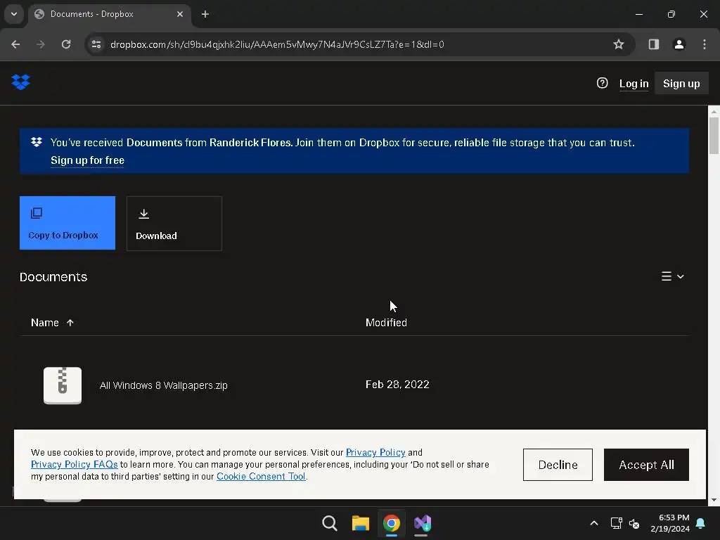The image size is (720, 540).
Task: Open Privacy Policy FAQs link
Action: coord(74,464)
